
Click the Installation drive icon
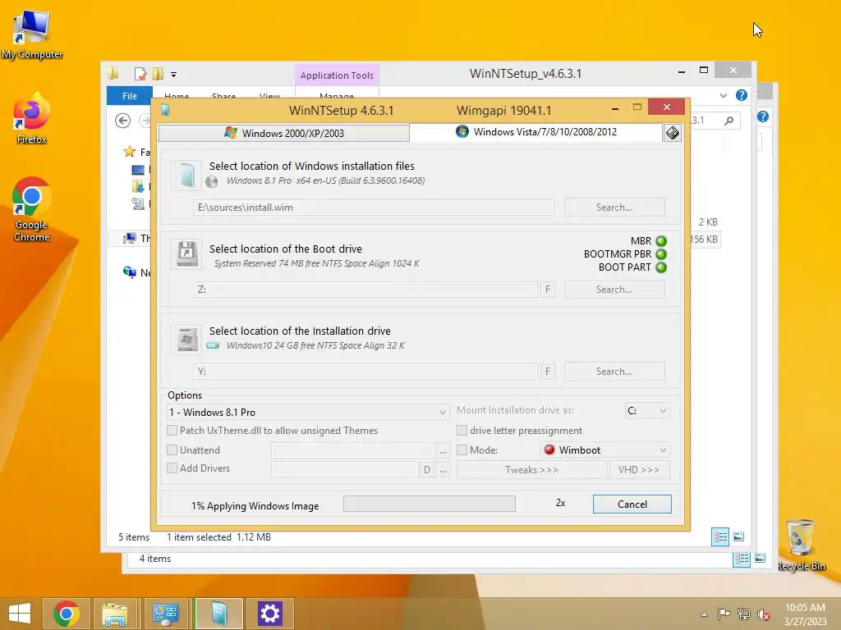pos(186,339)
